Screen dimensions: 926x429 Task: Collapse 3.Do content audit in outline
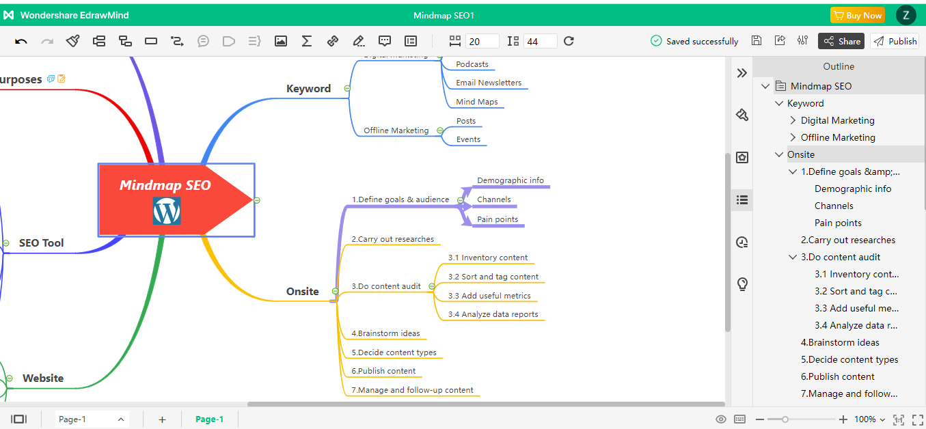tap(793, 257)
